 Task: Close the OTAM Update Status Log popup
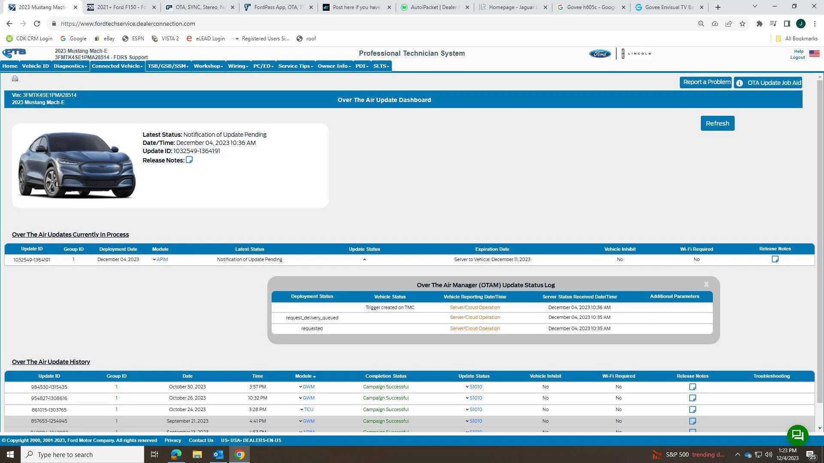[x=706, y=284]
